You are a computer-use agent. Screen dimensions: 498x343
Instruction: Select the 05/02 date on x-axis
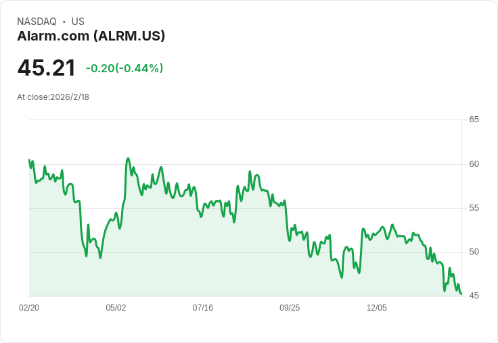point(116,308)
